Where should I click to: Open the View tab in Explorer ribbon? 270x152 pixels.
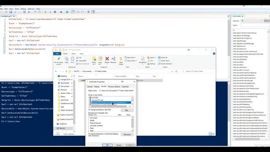coord(81,54)
